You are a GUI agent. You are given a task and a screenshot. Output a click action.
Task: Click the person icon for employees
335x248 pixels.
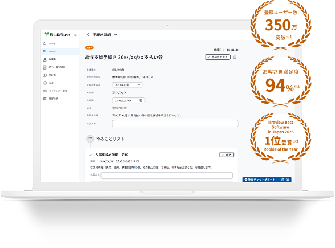coord(45,59)
